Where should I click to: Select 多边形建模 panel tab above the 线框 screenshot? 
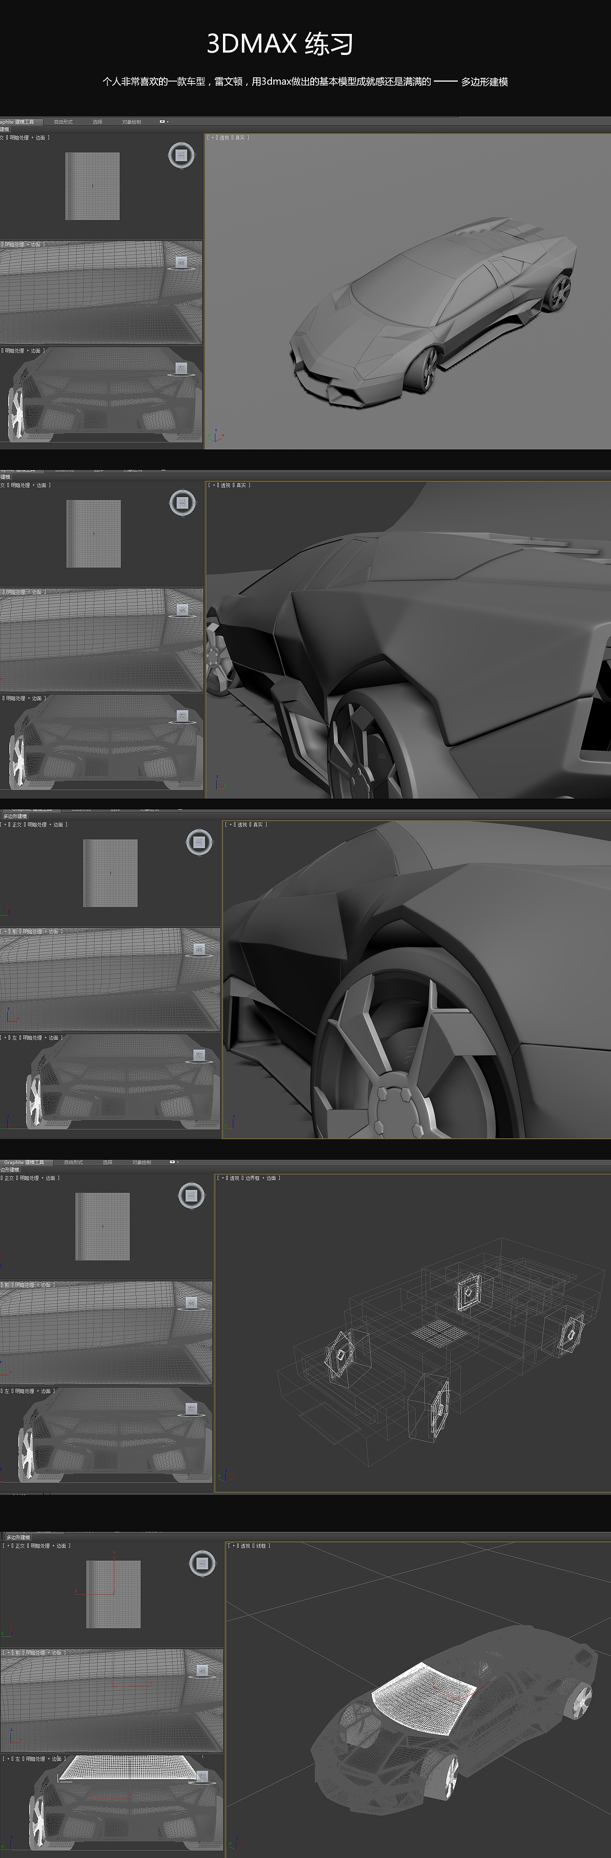point(19,1538)
